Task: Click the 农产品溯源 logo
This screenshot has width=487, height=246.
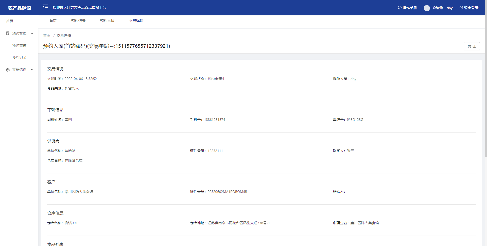Action: [19, 8]
